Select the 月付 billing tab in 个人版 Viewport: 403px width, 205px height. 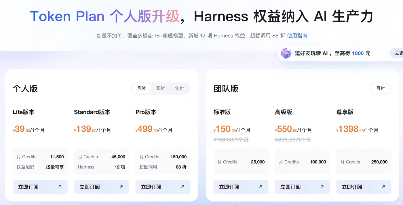tap(141, 88)
